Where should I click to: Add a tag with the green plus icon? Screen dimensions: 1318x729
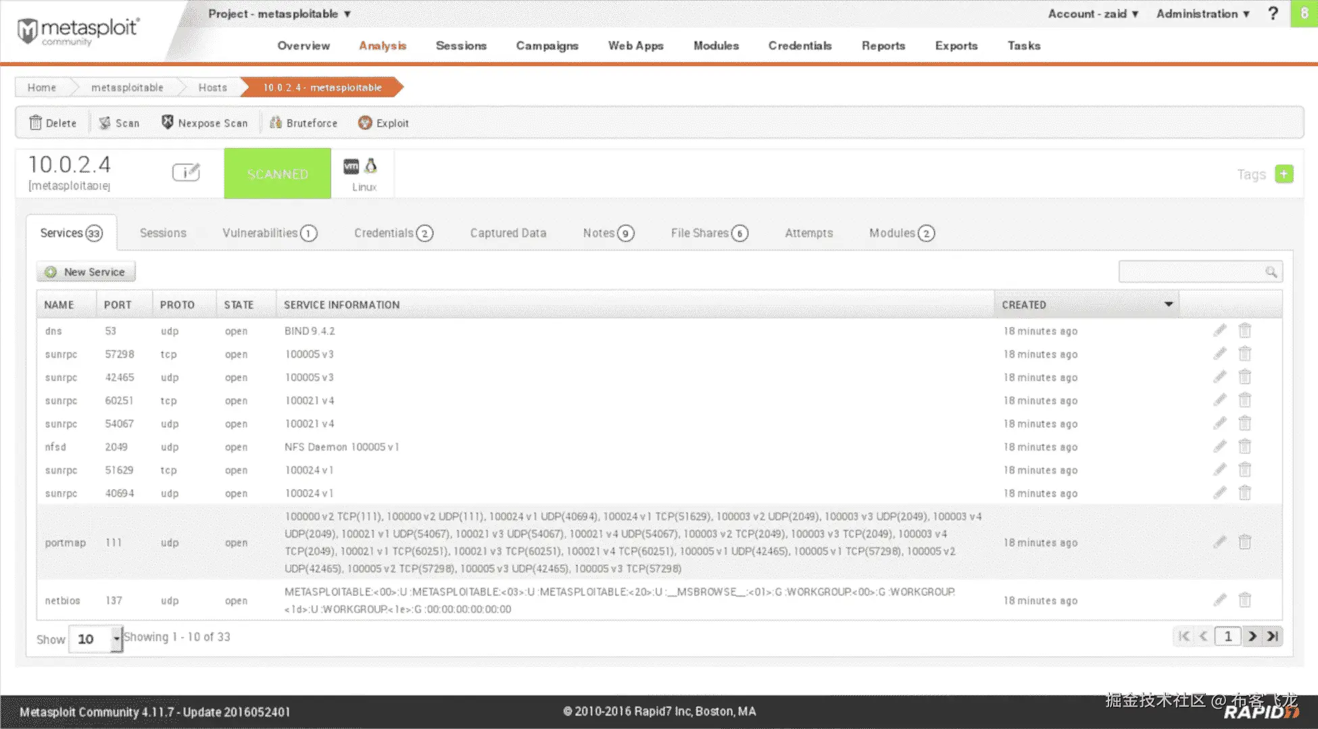point(1284,174)
